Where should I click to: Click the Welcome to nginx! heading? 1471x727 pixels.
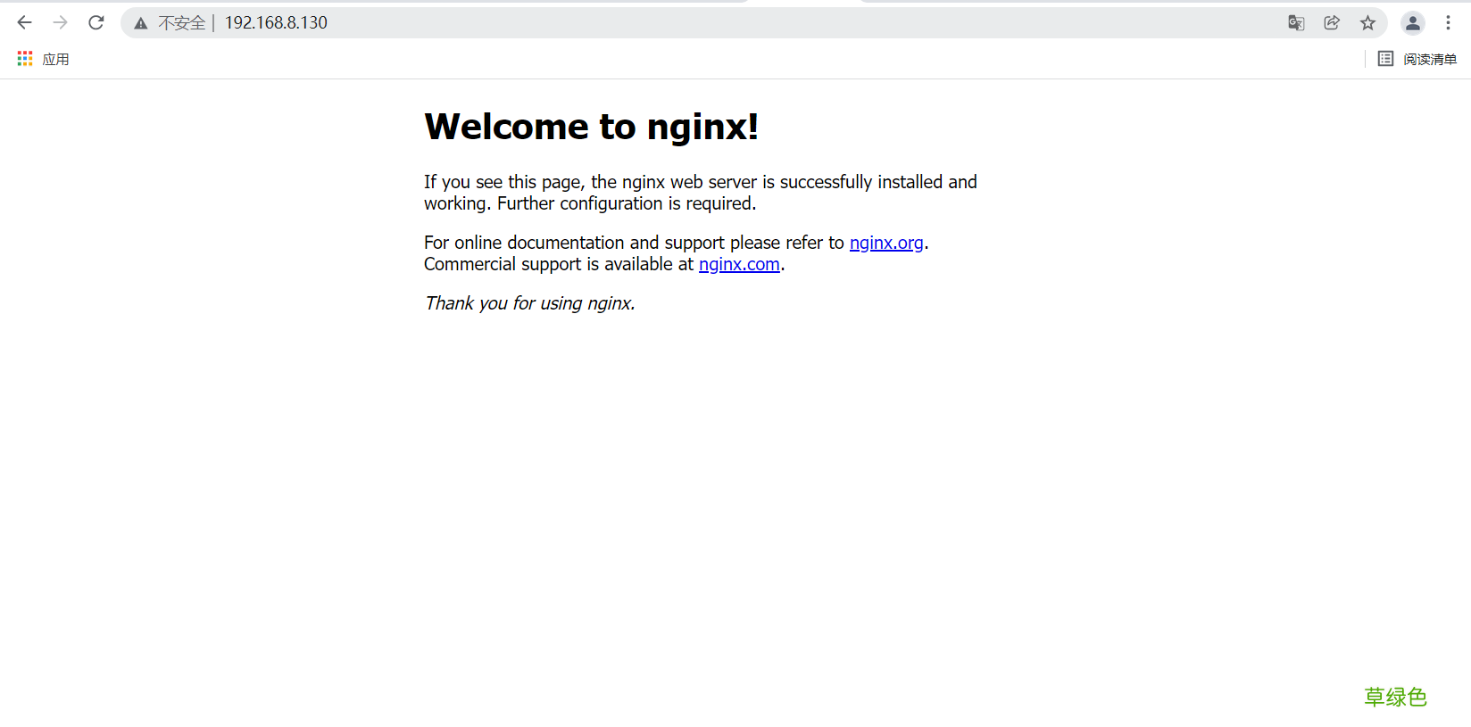[x=592, y=127]
